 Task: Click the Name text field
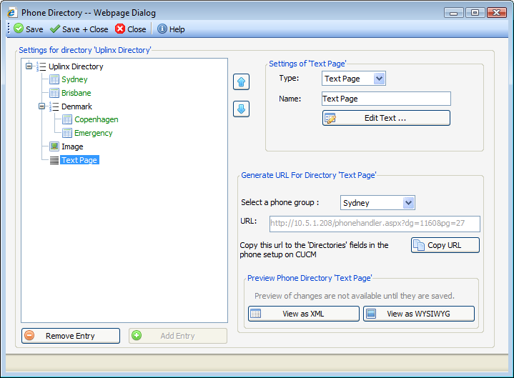coord(385,99)
